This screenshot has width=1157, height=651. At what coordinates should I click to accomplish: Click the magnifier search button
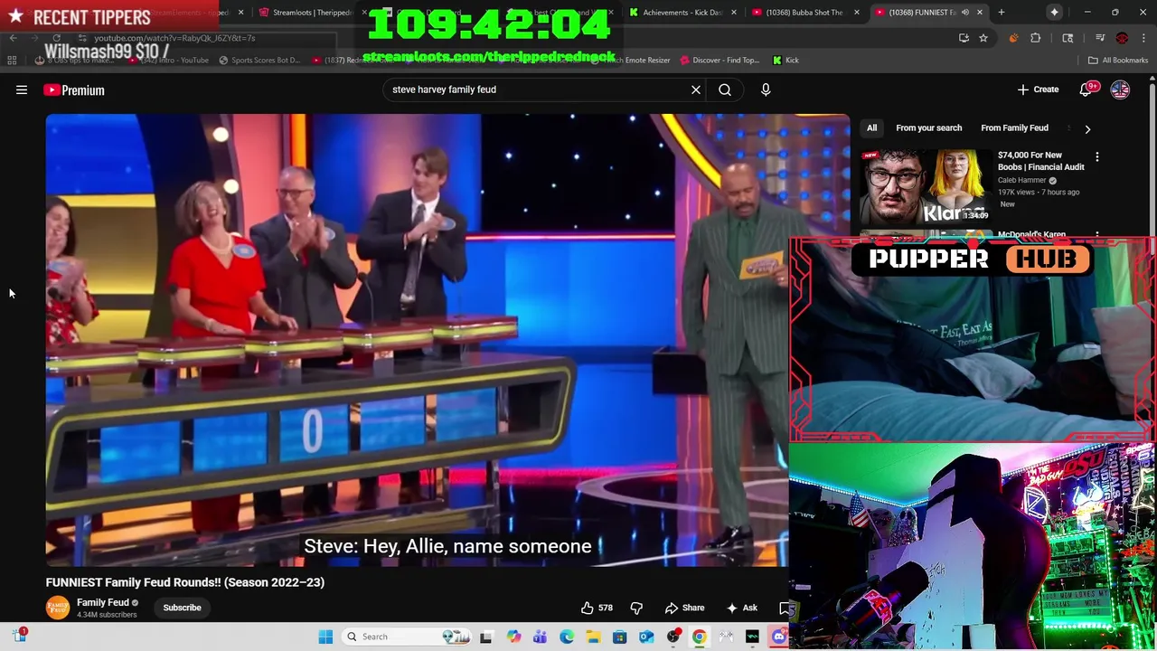(725, 90)
